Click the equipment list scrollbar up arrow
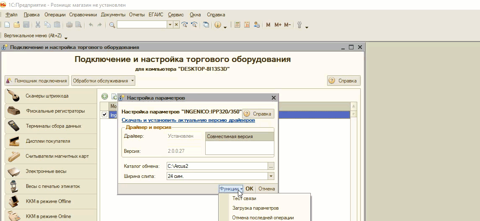The image size is (480, 221). click(x=354, y=106)
